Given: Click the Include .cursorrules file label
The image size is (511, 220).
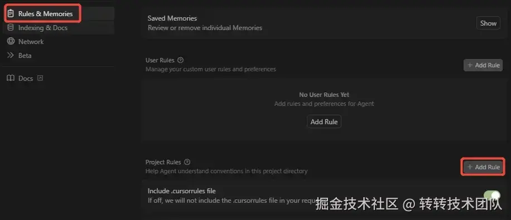Looking at the screenshot, I should 181,191.
